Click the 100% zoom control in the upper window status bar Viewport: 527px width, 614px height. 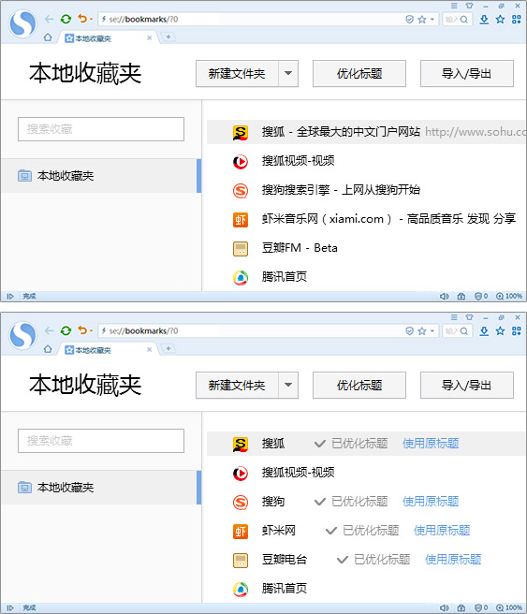tap(509, 296)
